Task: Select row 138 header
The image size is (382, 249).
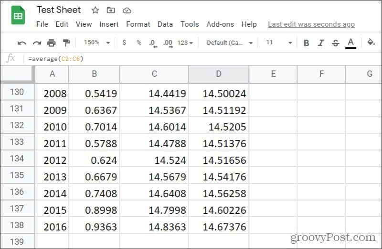Action: [17, 225]
